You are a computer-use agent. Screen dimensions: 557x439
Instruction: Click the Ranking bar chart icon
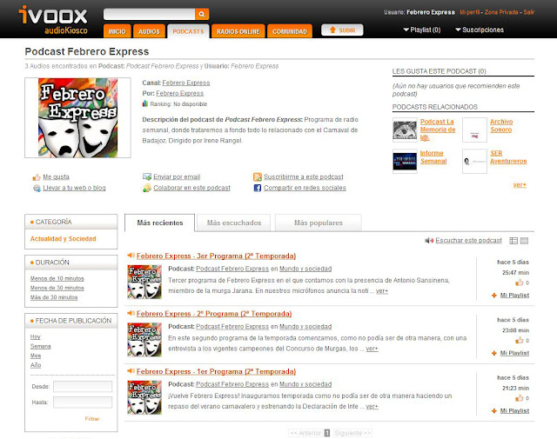click(145, 103)
